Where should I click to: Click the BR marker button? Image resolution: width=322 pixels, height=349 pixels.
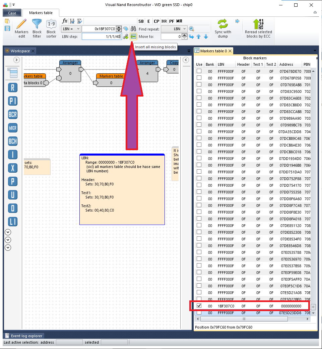point(164,21)
